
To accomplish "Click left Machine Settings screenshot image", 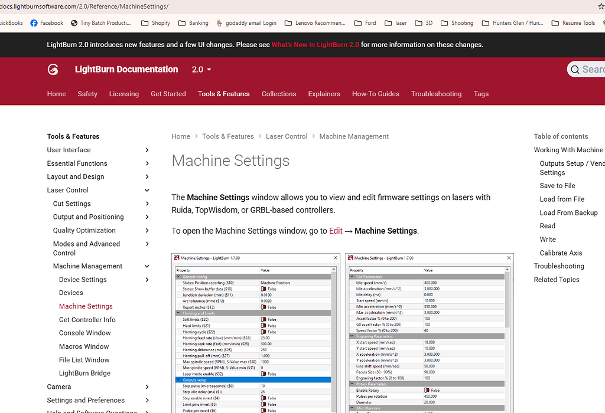I will (x=256, y=333).
